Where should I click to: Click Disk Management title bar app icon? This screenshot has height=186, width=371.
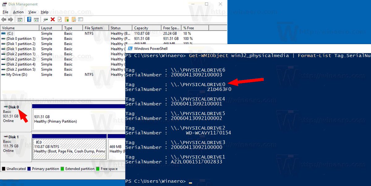4,4
